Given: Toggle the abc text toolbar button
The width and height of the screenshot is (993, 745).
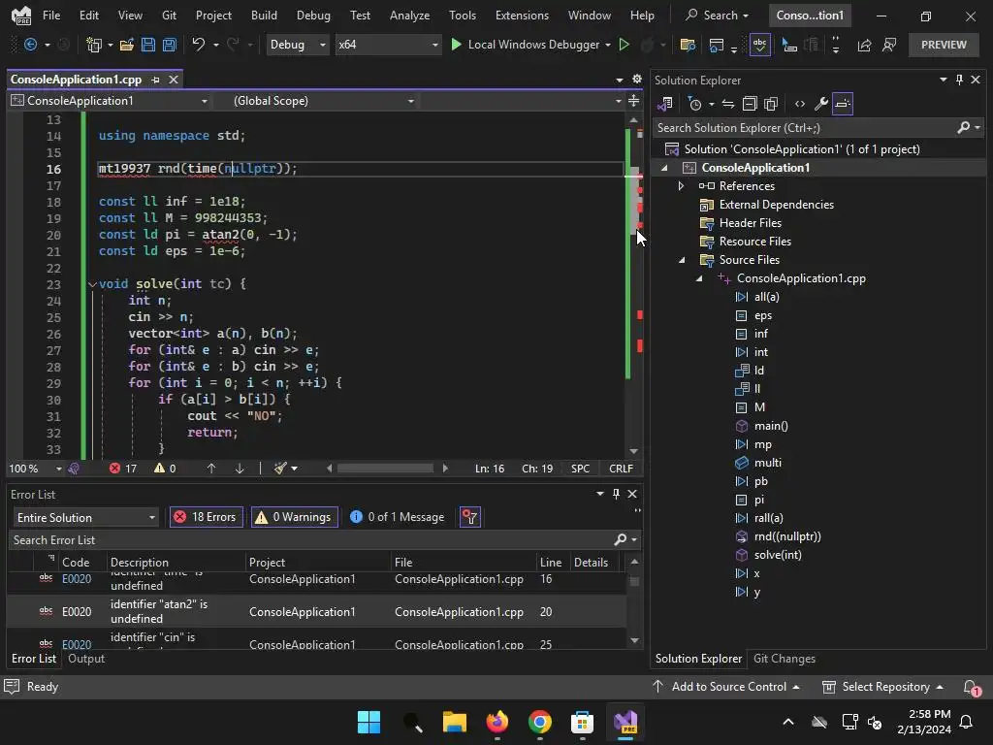Looking at the screenshot, I should click(759, 45).
